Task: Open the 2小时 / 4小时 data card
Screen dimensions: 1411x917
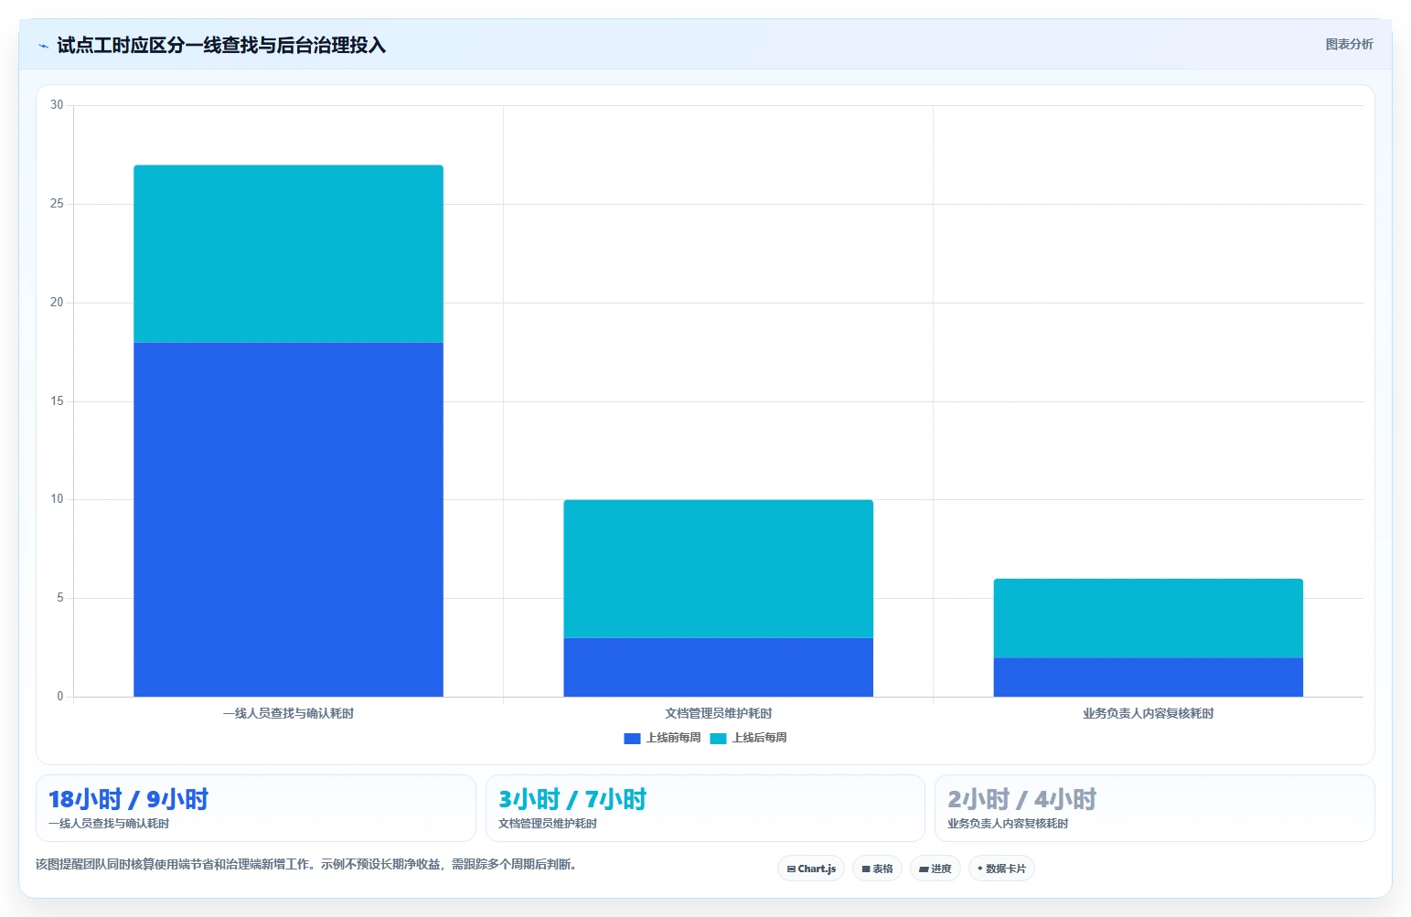Action: coord(1155,808)
